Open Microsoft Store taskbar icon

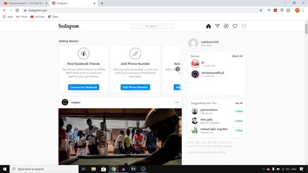[x=103, y=169]
